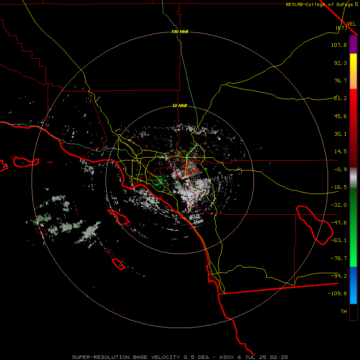Click the 30.1 velocity scale value
360x360 pixels.
click(340, 134)
